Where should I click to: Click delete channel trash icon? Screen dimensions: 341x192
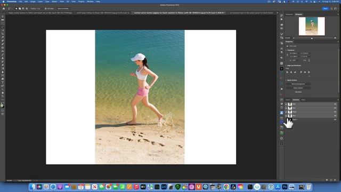tap(335, 180)
